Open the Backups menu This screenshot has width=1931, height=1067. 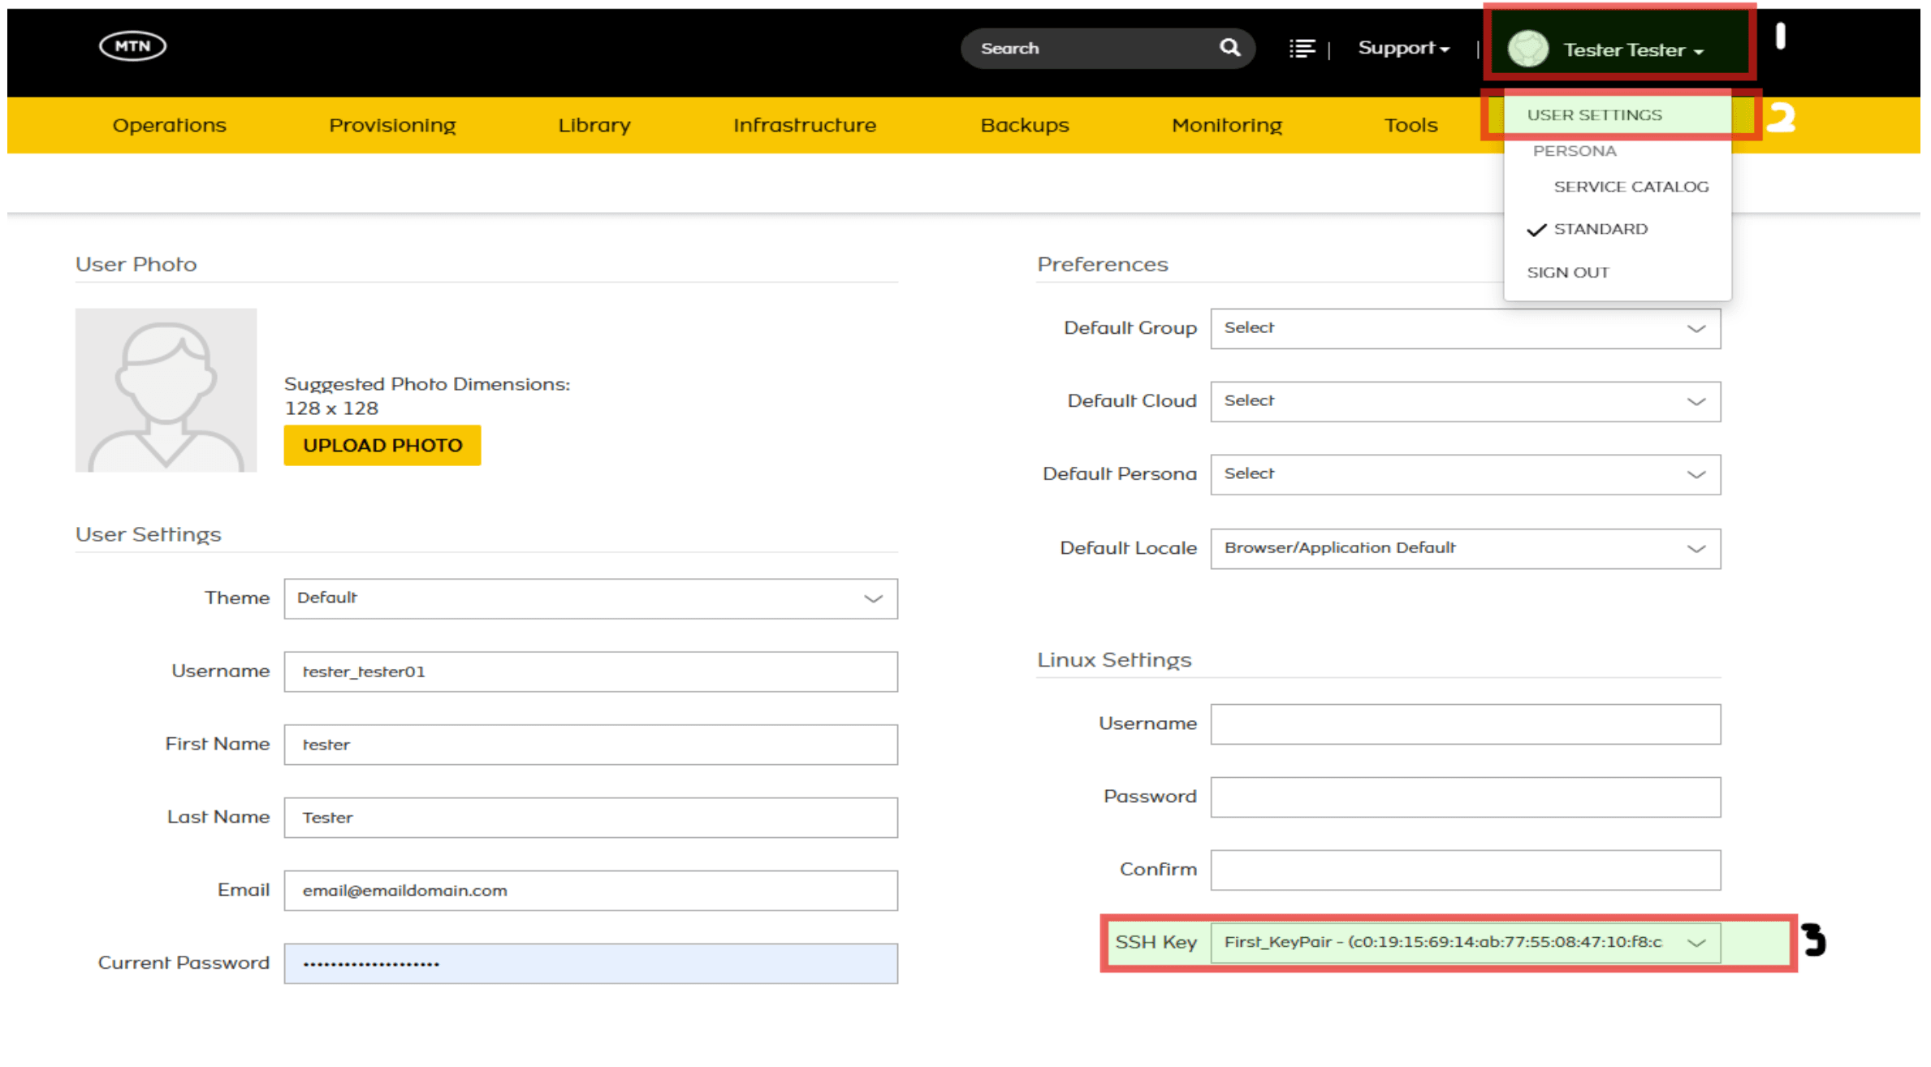(1025, 125)
